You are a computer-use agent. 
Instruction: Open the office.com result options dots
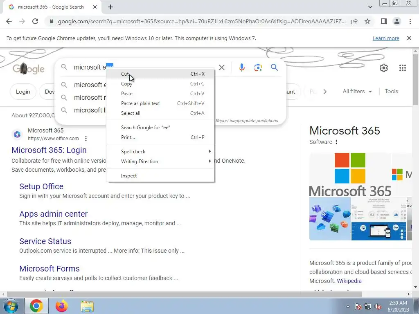coord(86,139)
